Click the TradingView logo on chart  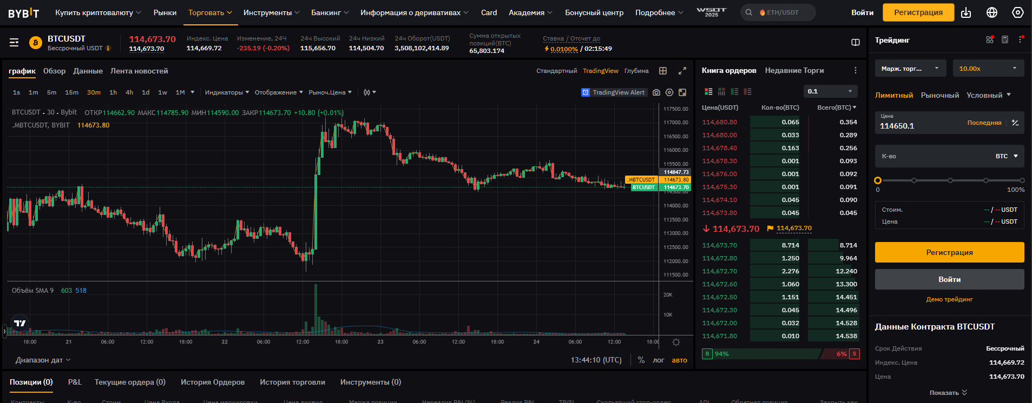[x=20, y=323]
